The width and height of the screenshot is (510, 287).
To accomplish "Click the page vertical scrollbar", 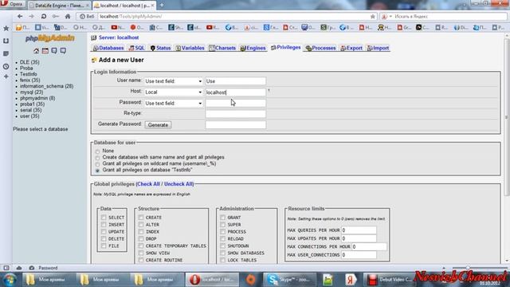I will pos(507,117).
